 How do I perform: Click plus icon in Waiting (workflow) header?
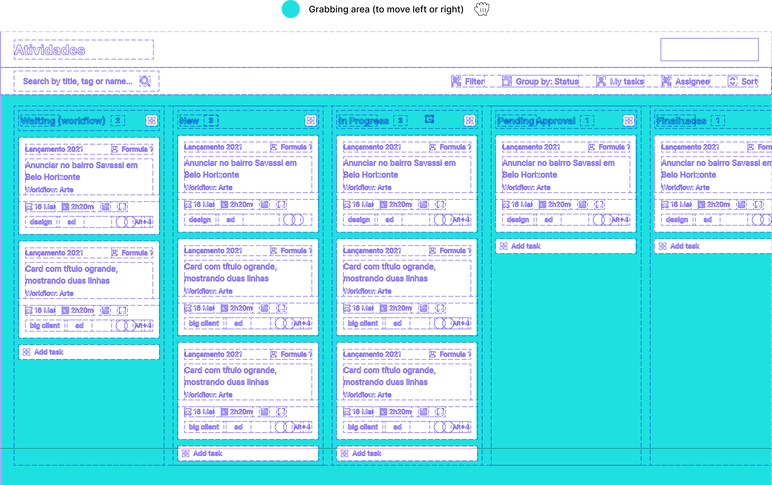[152, 121]
